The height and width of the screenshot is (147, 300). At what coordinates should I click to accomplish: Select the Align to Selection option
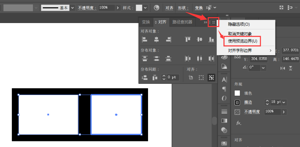[x=201, y=77]
